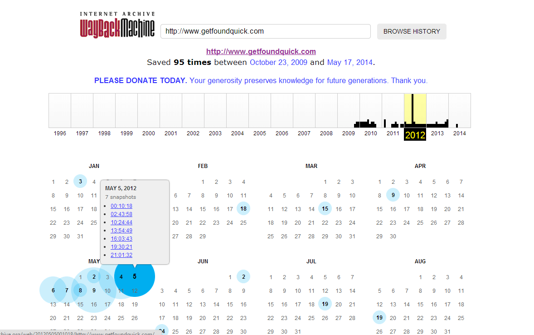Click the May 2 capture date
The width and height of the screenshot is (534, 335).
pos(94,276)
